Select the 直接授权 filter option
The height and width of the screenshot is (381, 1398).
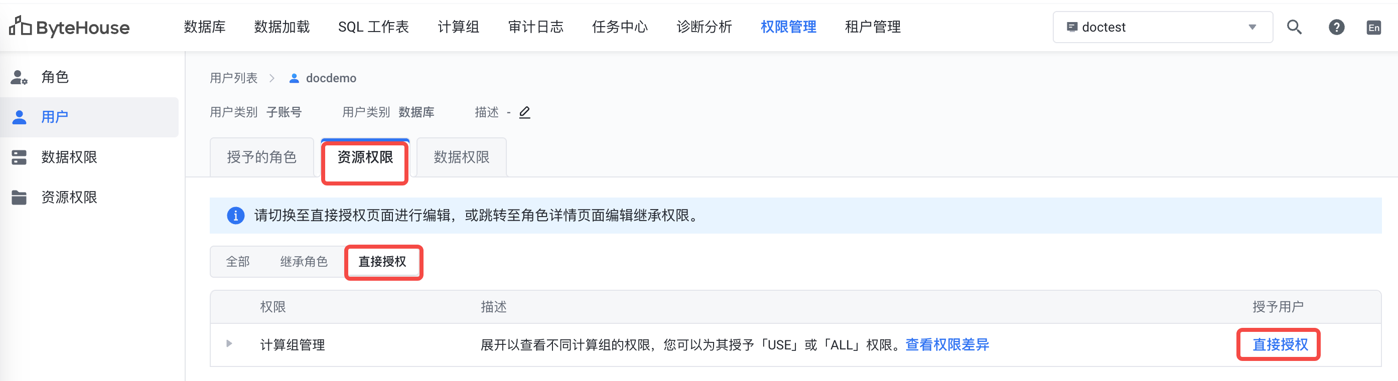click(382, 262)
